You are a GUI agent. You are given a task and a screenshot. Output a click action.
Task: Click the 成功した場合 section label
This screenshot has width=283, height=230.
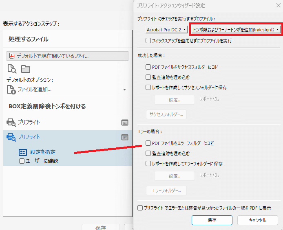coord(151,55)
